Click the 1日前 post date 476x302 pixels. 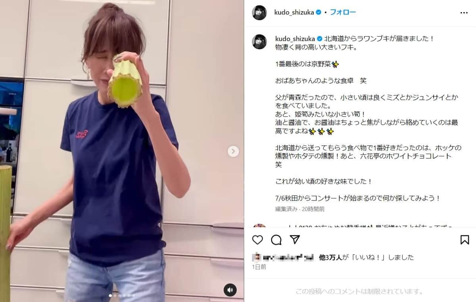point(259,267)
